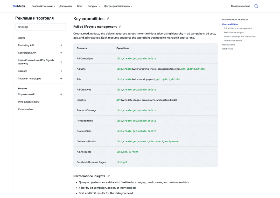Jump to Performance insights contents link
The width and height of the screenshot is (280, 198).
click(x=234, y=32)
